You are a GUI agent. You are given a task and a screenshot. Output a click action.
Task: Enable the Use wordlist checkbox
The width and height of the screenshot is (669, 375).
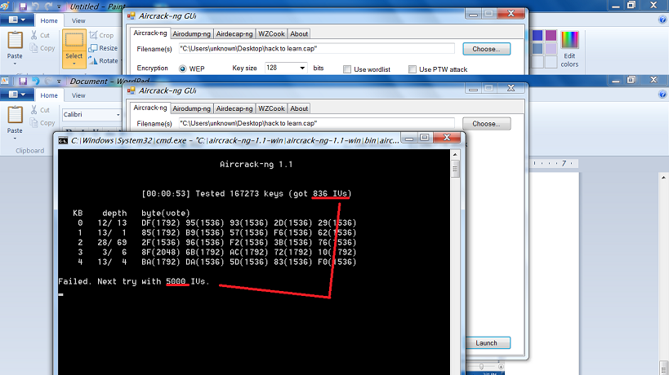347,69
